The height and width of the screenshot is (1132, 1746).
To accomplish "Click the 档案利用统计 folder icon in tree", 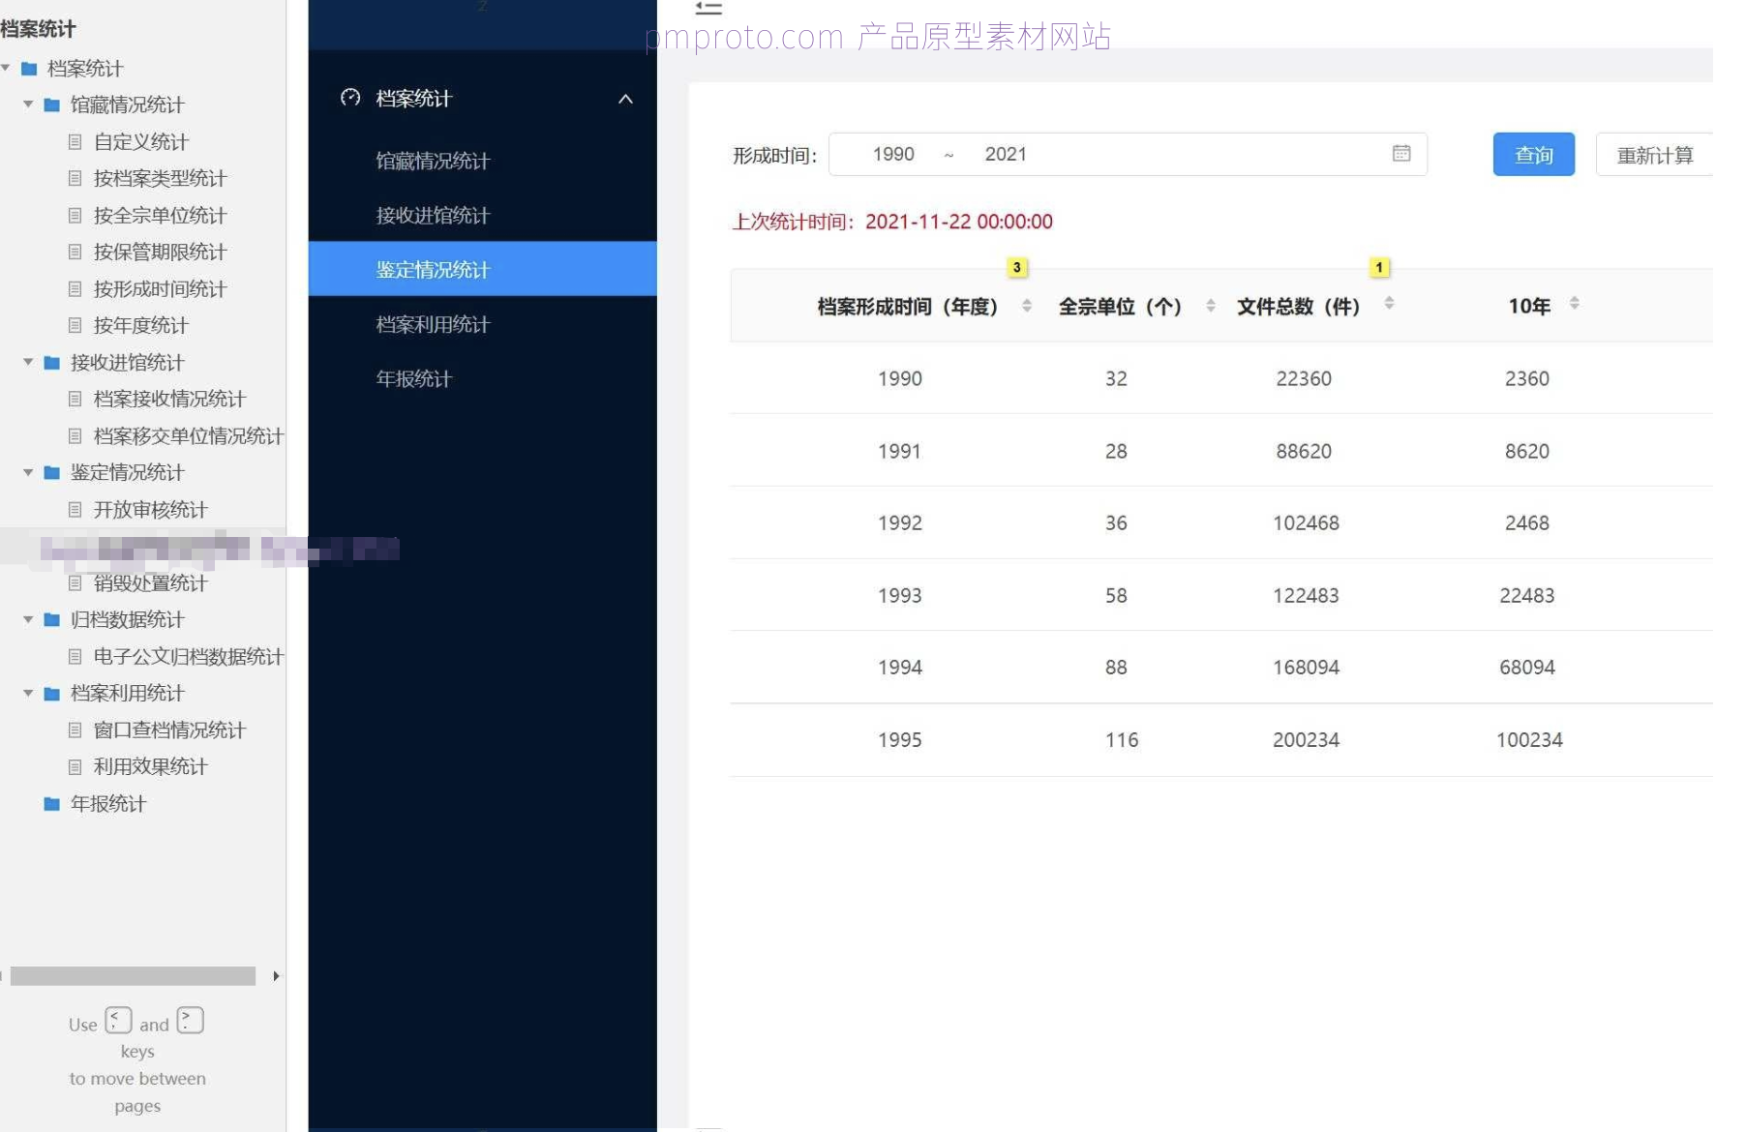I will [52, 693].
